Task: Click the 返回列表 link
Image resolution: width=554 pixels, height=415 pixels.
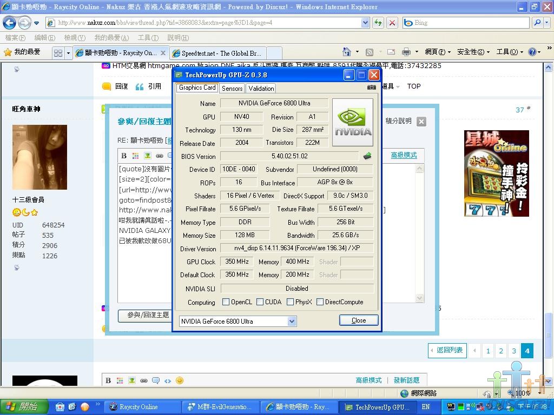Action: (x=447, y=350)
